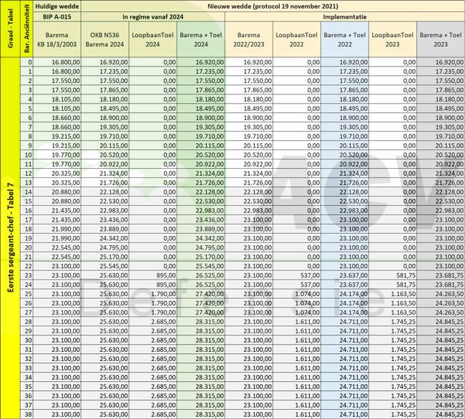
Task: Click 24.342,00 in Barema + Toel 2024 column
Action: tap(201, 238)
